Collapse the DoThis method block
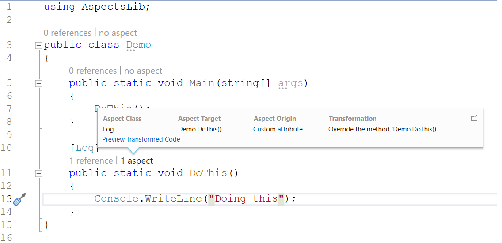This screenshot has height=243, width=502. (38, 173)
